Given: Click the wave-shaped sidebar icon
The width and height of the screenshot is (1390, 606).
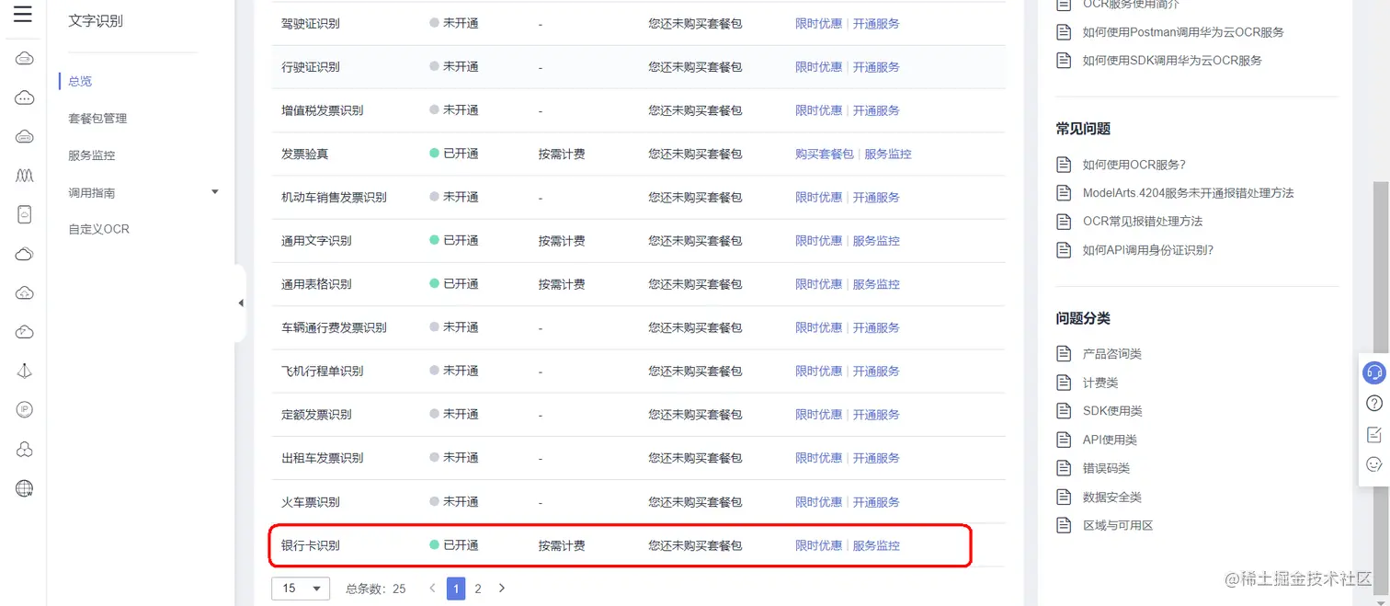Looking at the screenshot, I should pos(25,175).
